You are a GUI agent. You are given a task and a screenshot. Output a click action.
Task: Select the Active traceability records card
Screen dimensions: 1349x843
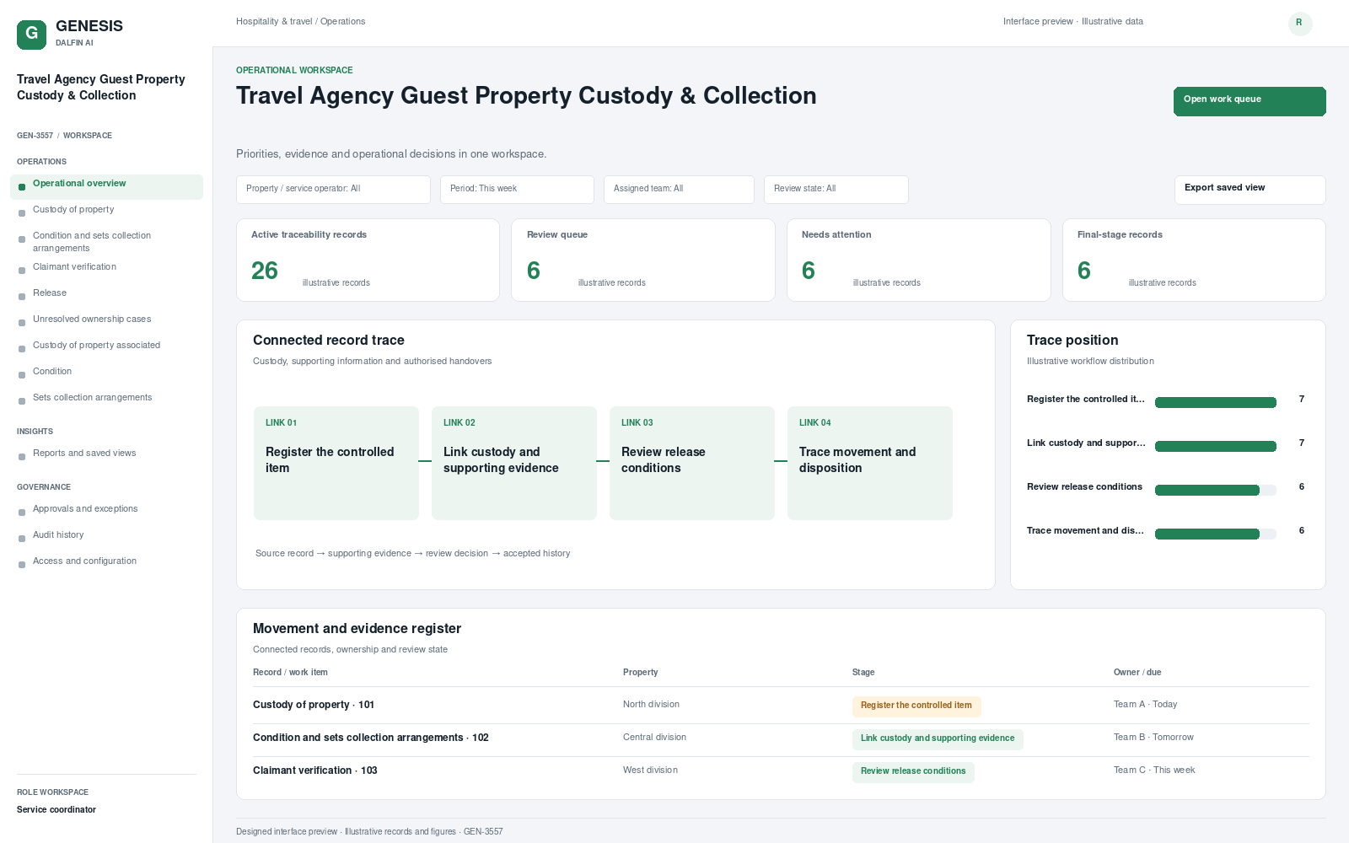point(368,260)
